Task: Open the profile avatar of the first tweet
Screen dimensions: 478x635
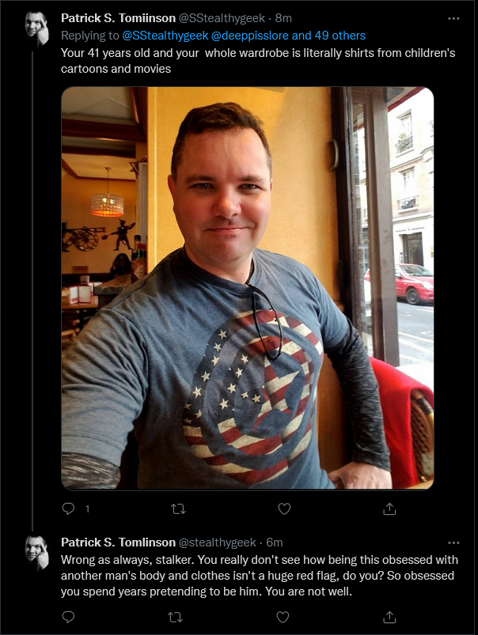Action: pyautogui.click(x=37, y=29)
